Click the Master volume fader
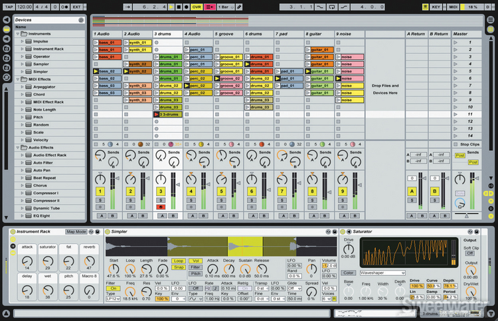The height and width of the screenshot is (321, 498). 477,179
